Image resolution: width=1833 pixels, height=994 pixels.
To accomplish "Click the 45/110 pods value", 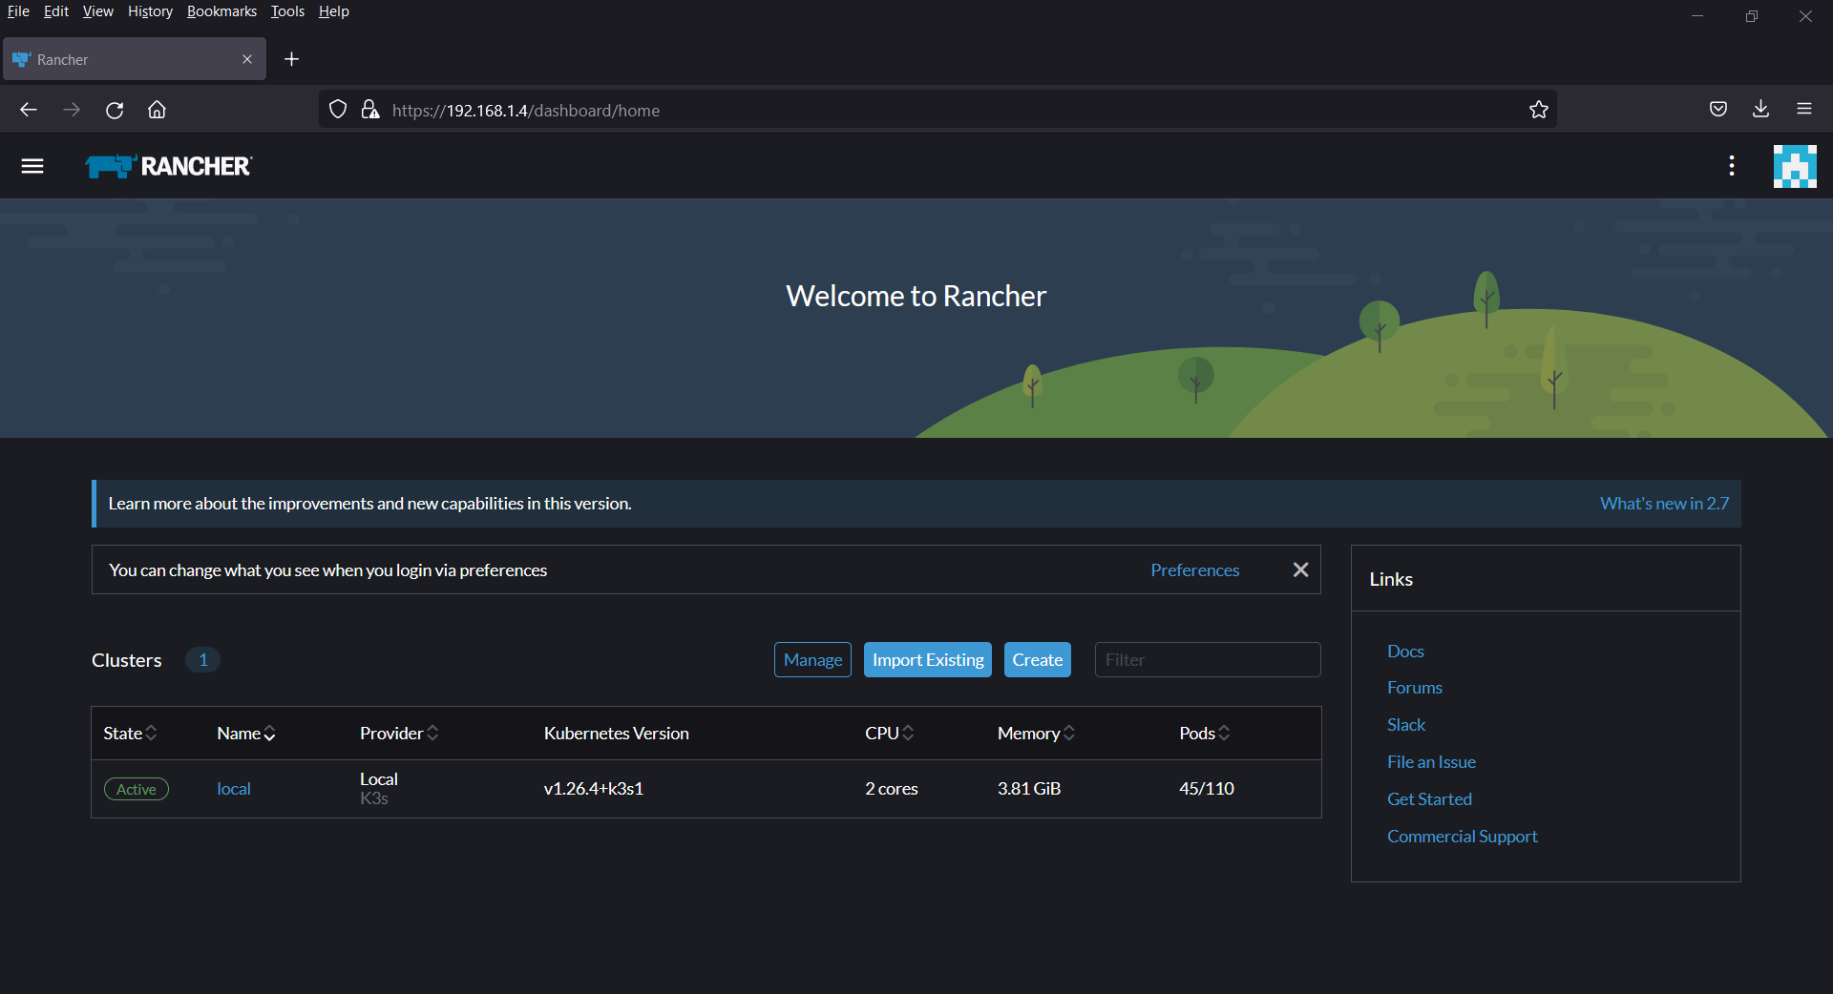I will tap(1207, 789).
